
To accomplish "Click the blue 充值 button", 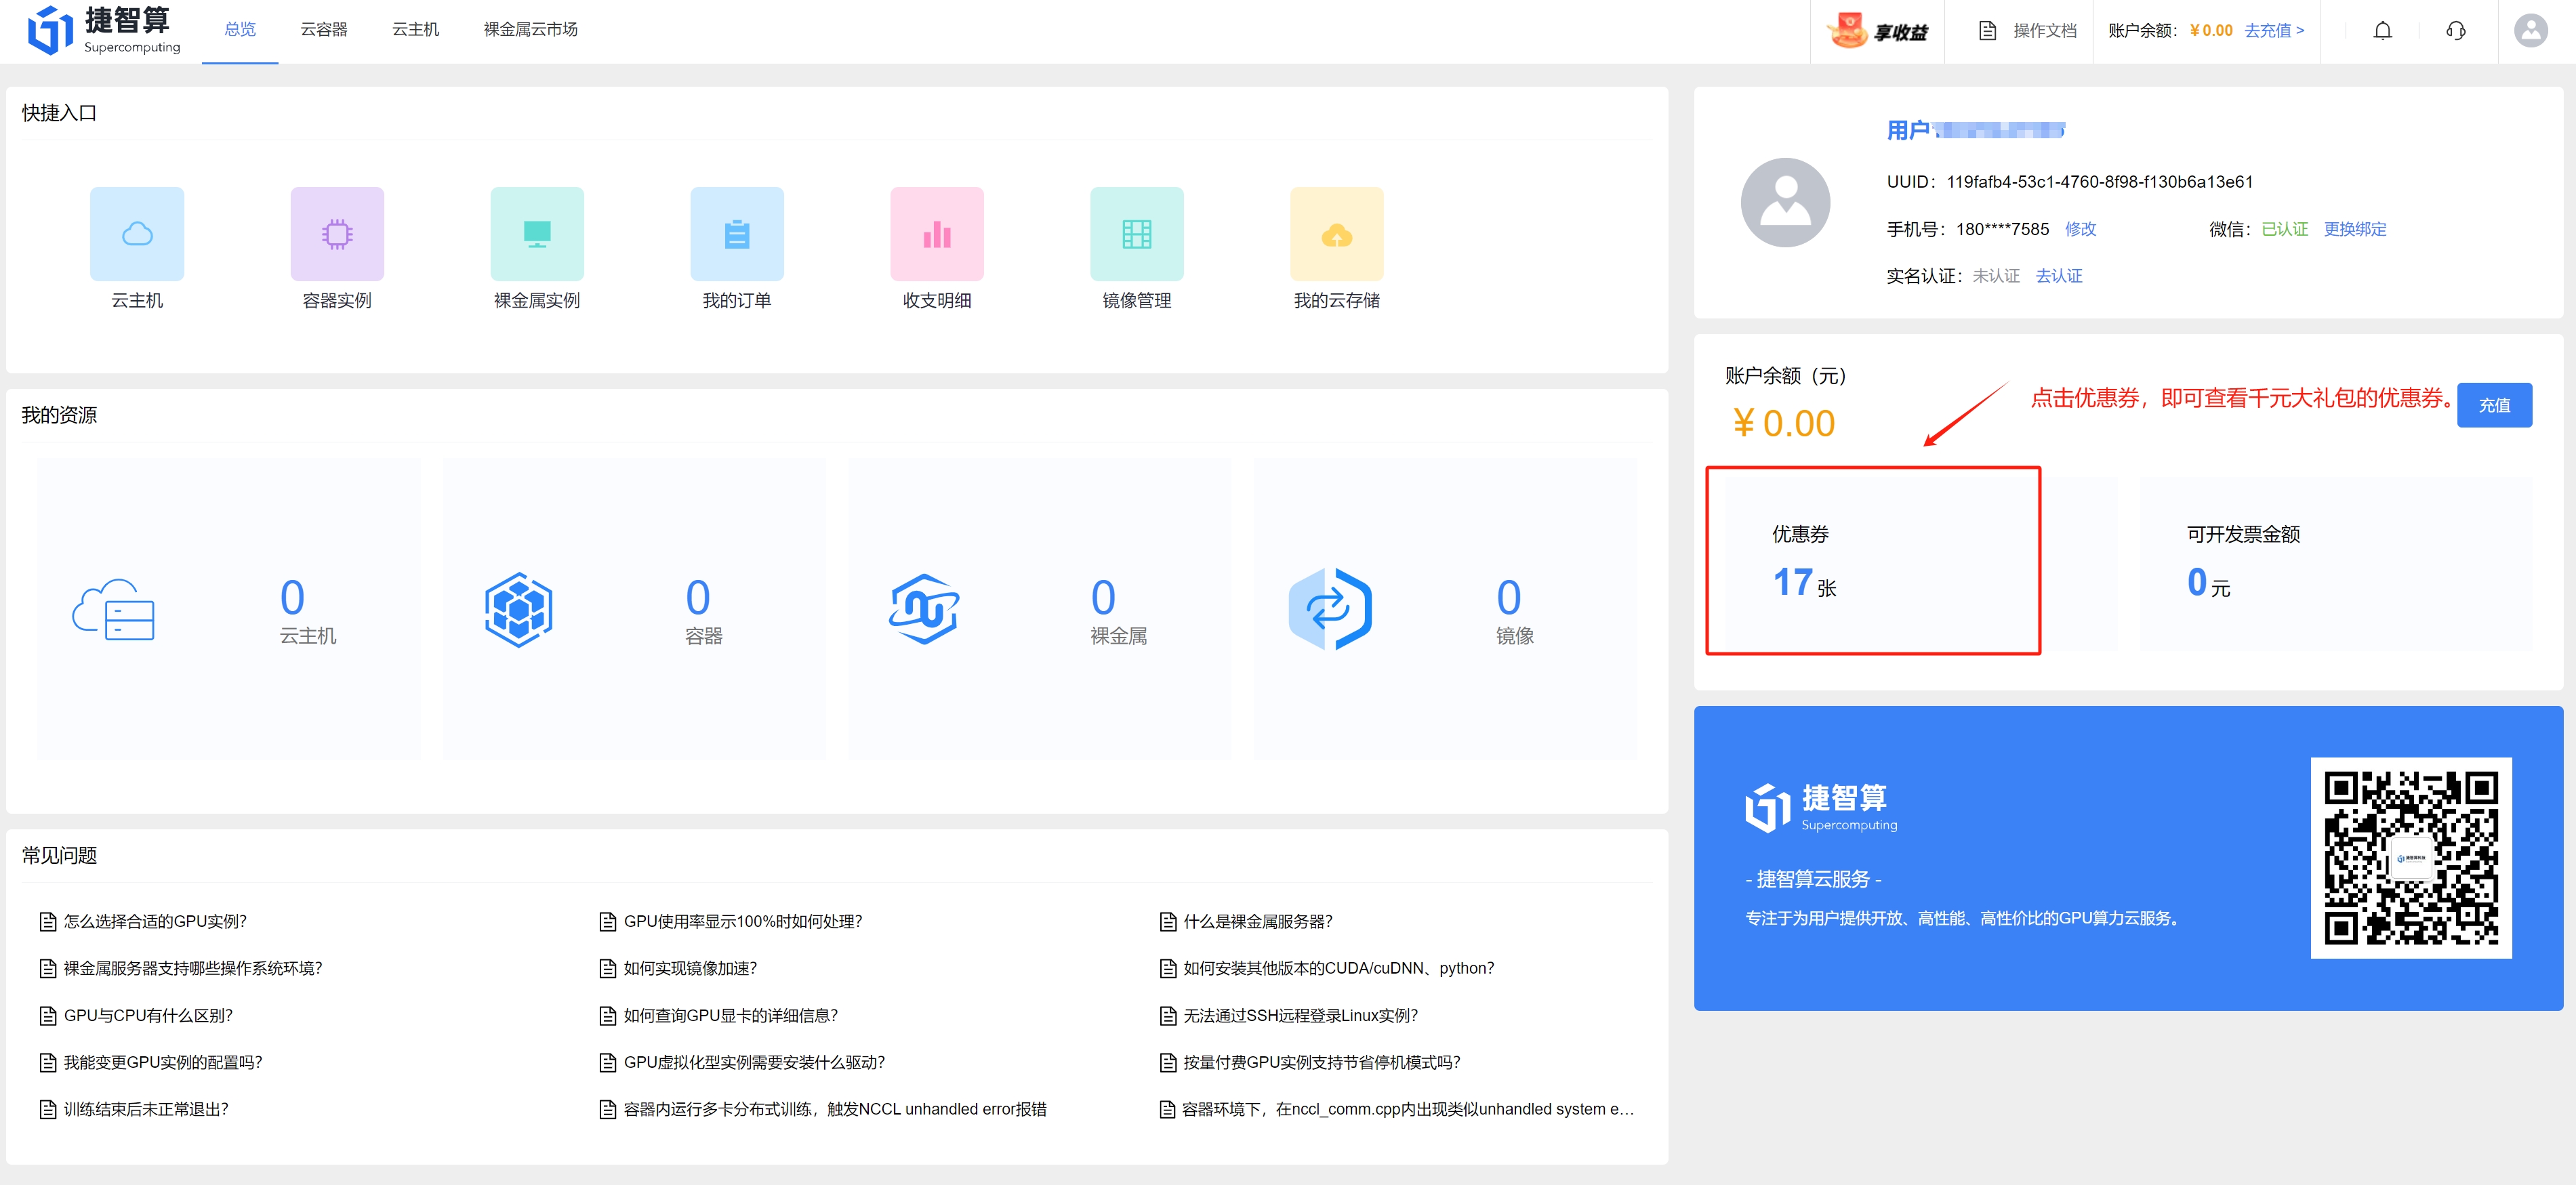I will (x=2494, y=405).
